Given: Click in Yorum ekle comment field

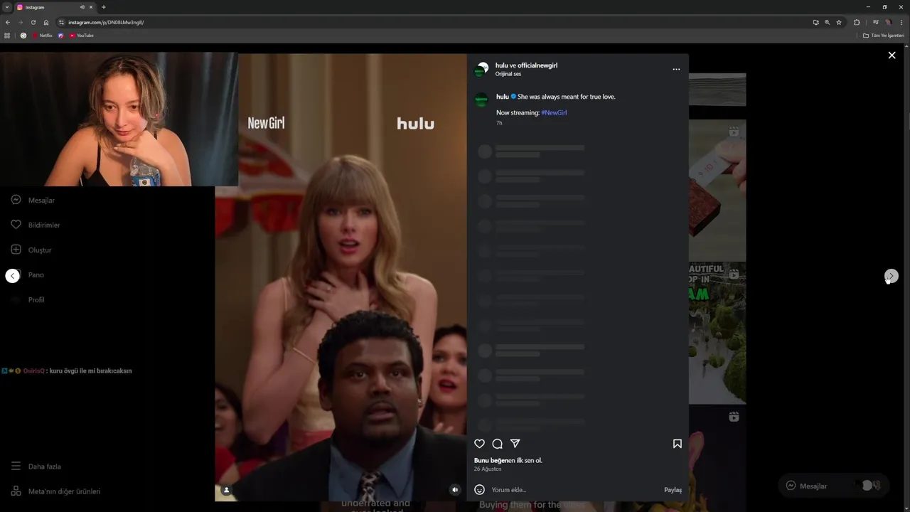Looking at the screenshot, I should pos(573,489).
